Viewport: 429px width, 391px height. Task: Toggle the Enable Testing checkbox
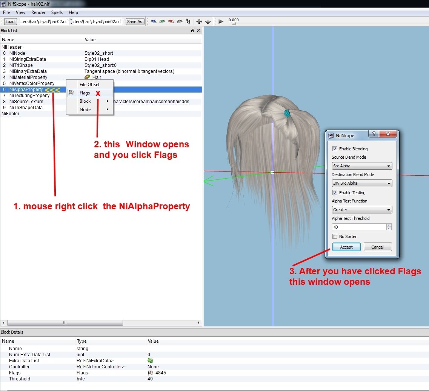tap(335, 193)
